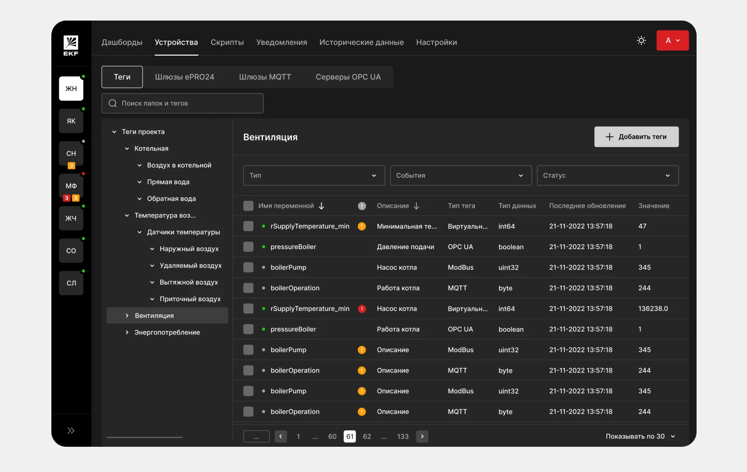This screenshot has height=472, width=747.
Task: Go to previous page arrow
Action: 281,436
